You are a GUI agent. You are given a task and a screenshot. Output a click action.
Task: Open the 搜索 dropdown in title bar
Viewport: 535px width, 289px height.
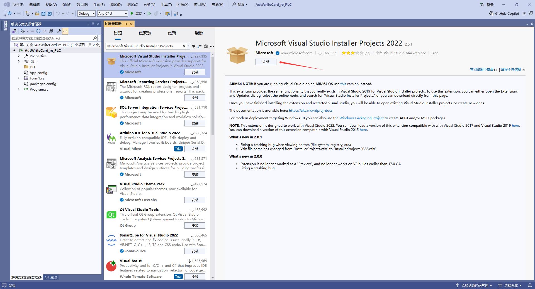point(240,4)
